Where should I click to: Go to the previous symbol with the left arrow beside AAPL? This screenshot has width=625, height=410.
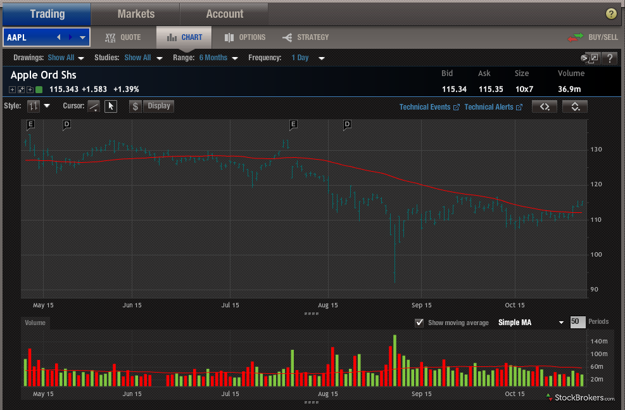click(x=59, y=37)
